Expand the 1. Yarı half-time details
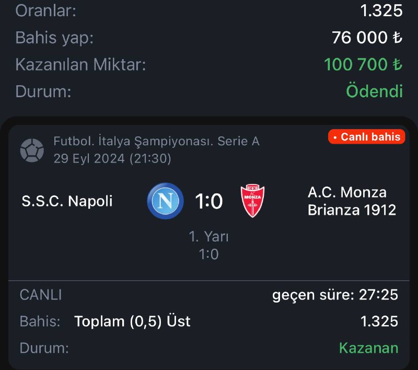 point(209,236)
